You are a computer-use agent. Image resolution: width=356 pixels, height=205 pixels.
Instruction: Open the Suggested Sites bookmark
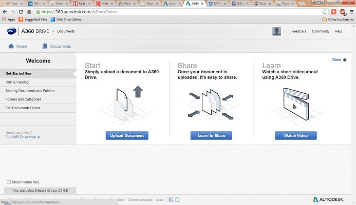click(x=33, y=19)
